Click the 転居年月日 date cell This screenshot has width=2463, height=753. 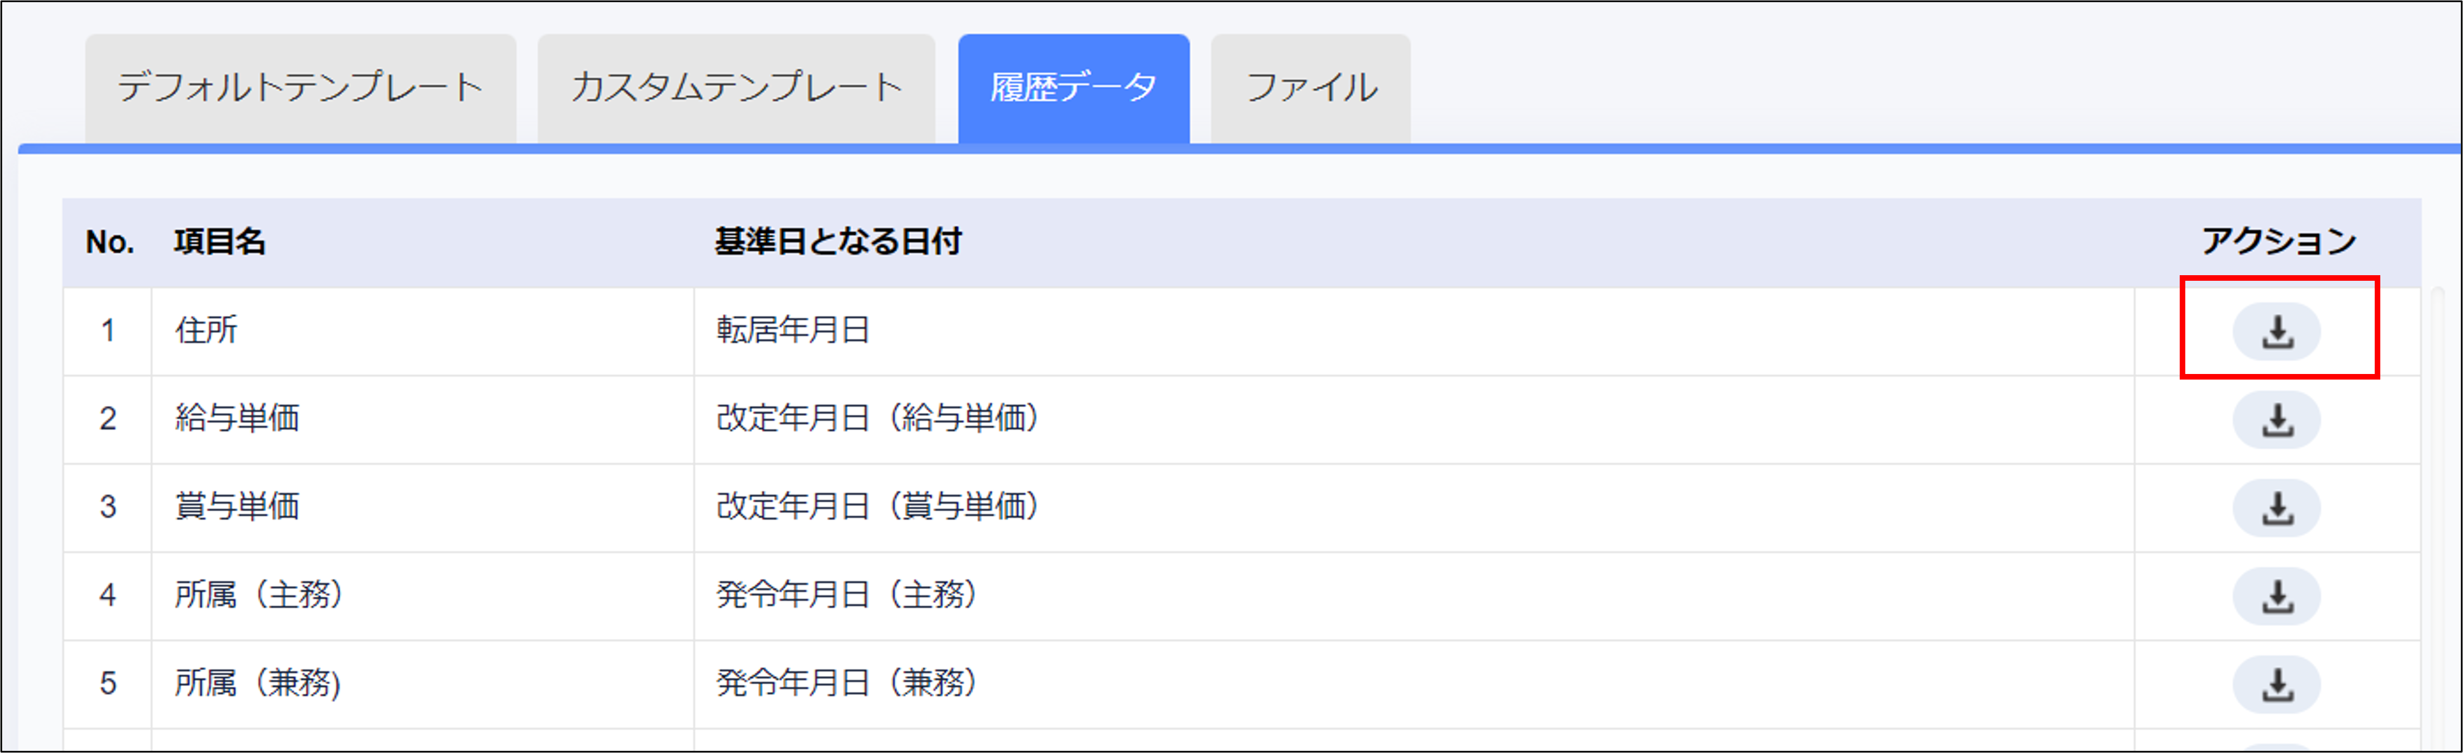coord(793,330)
